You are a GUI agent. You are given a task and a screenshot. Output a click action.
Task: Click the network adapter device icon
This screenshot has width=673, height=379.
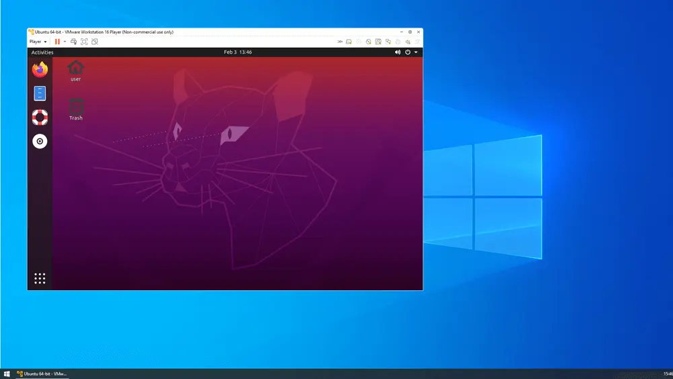(x=388, y=42)
